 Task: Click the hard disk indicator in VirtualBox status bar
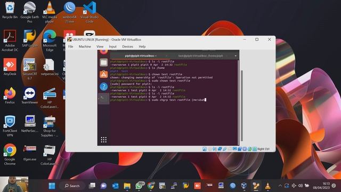(x=205, y=149)
